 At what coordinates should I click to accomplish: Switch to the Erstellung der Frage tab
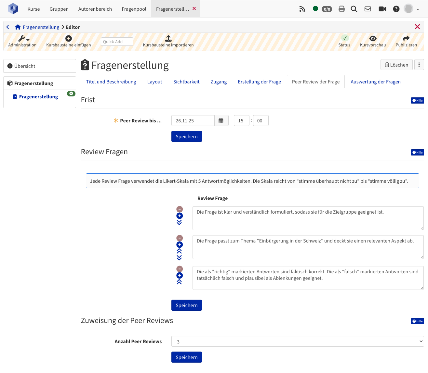(259, 82)
